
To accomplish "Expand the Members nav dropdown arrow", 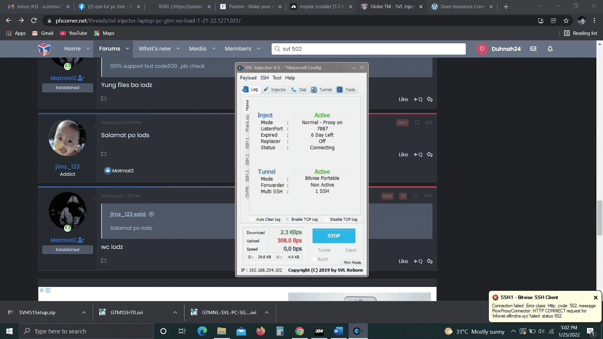I will click(x=258, y=49).
